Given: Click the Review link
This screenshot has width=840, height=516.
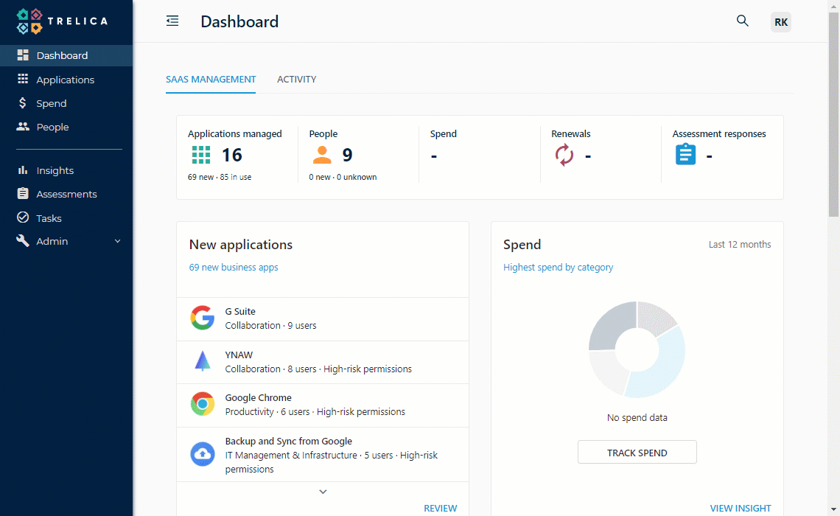Looking at the screenshot, I should (x=441, y=508).
